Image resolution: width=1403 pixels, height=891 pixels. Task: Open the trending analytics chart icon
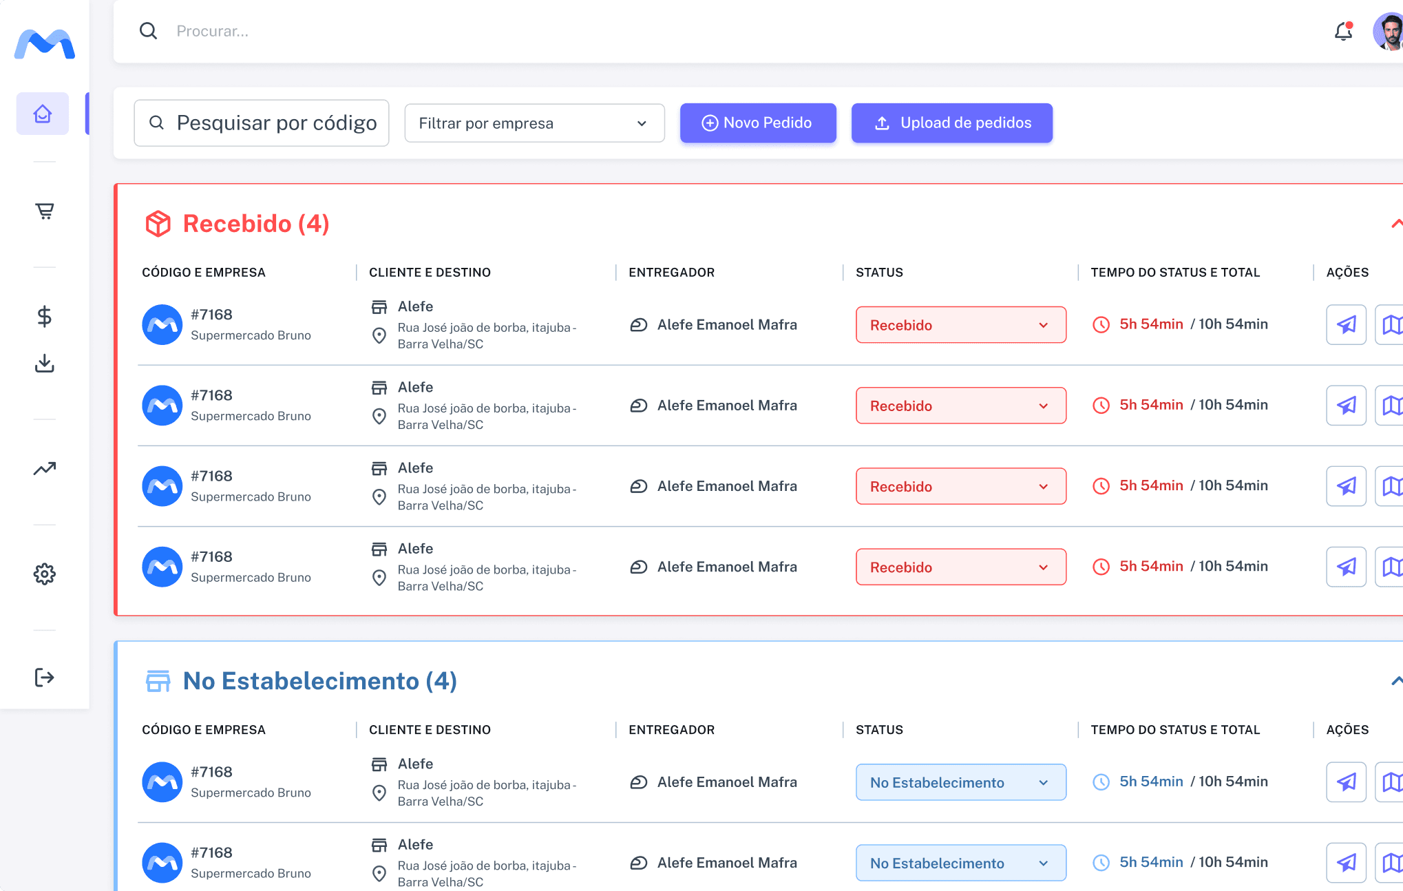[x=45, y=469]
